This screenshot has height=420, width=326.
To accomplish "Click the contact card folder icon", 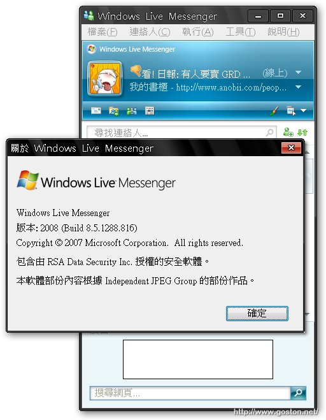I will 114,111.
